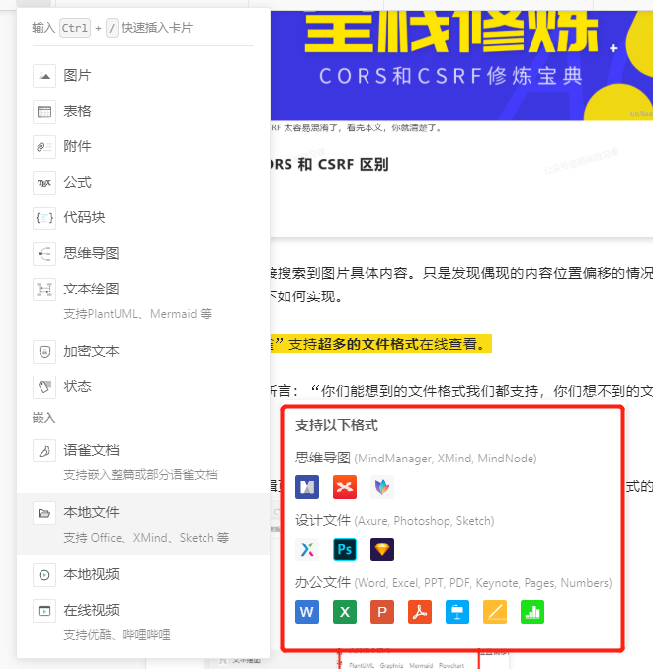Image resolution: width=653 pixels, height=669 pixels.
Task: Click the PDF Acrobat icon
Action: pyautogui.click(x=420, y=612)
